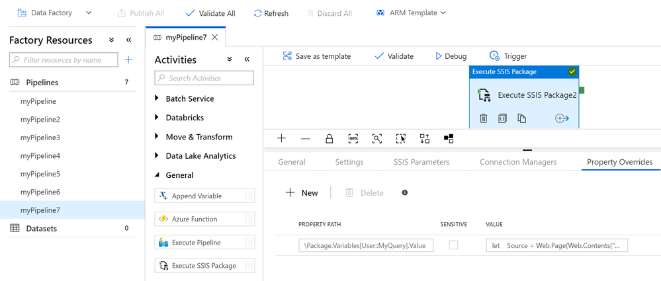The width and height of the screenshot is (661, 281).
Task: Select the Append Variable activity
Action: click(x=204, y=196)
